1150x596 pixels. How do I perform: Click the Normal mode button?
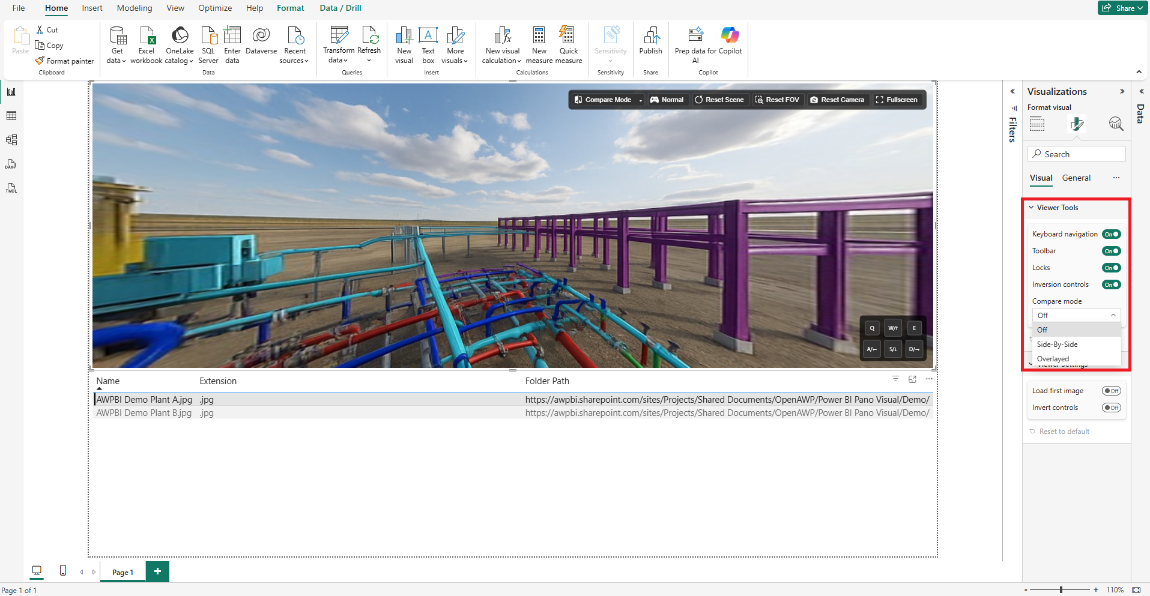[667, 100]
